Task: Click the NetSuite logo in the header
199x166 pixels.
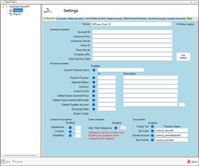Action: pos(48,10)
